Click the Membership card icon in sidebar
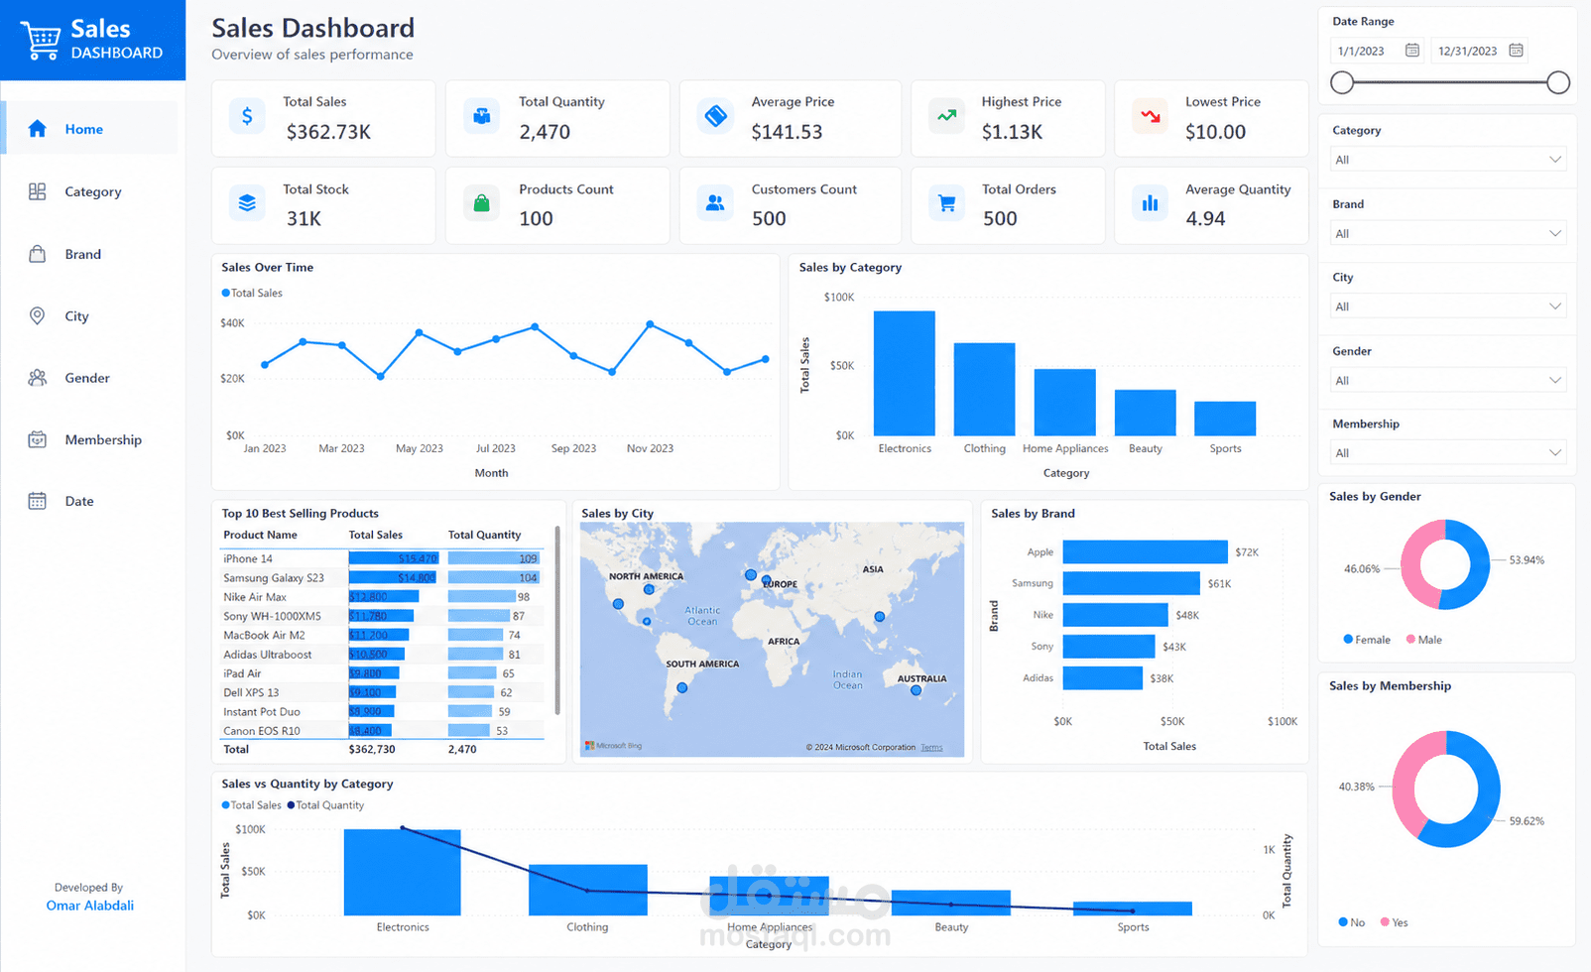Image resolution: width=1591 pixels, height=972 pixels. point(38,439)
